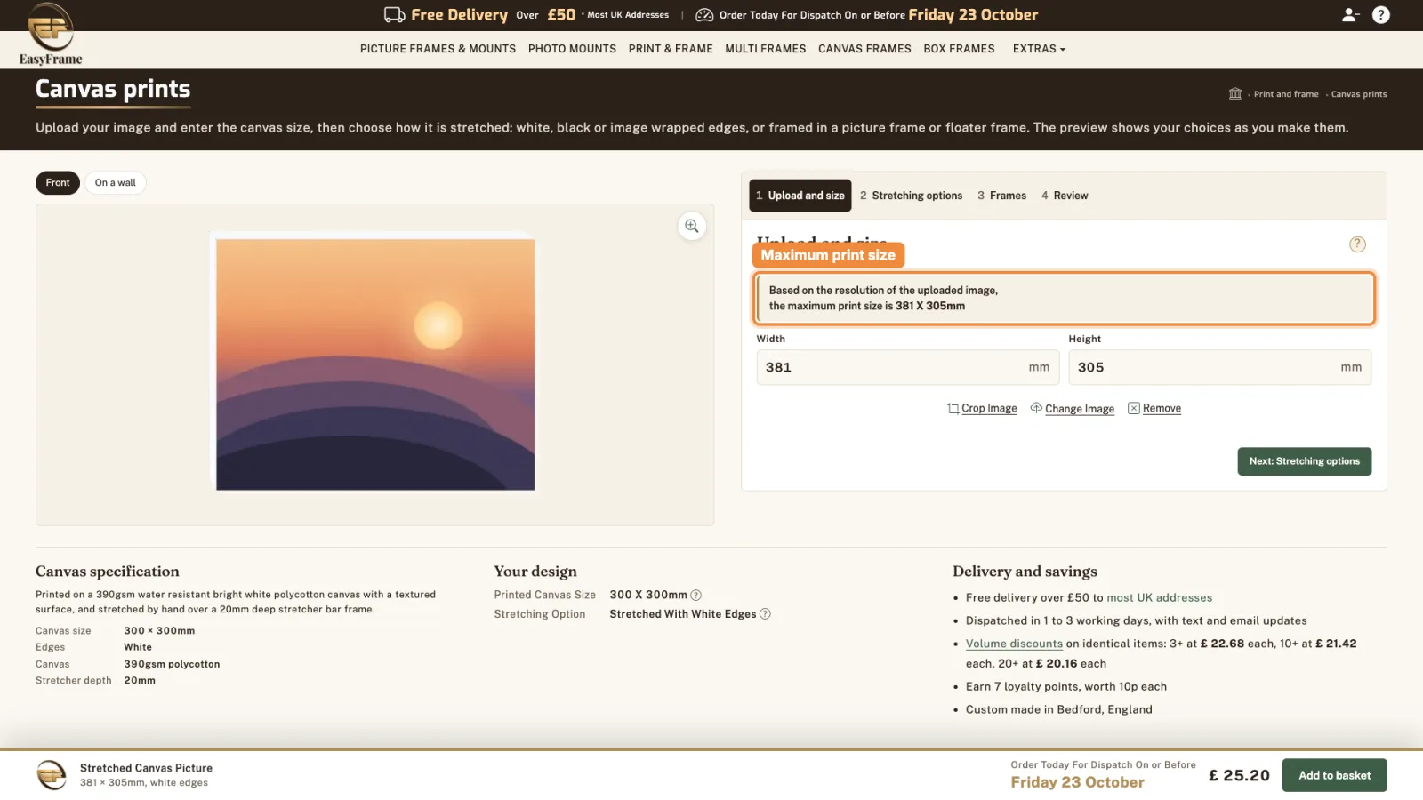1423x800 pixels.
Task: Click the Remove image link
Action: click(x=1154, y=409)
